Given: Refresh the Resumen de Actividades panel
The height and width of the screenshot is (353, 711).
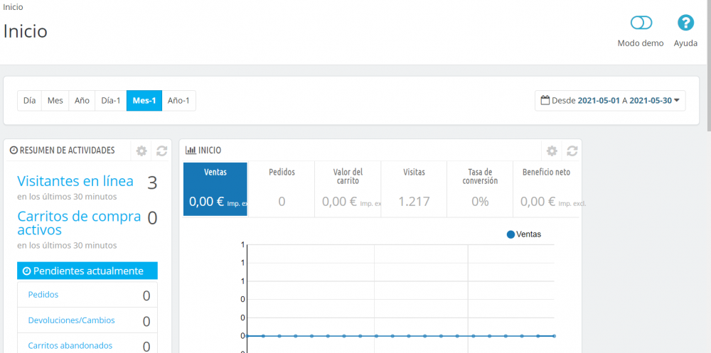Looking at the screenshot, I should tap(161, 151).
